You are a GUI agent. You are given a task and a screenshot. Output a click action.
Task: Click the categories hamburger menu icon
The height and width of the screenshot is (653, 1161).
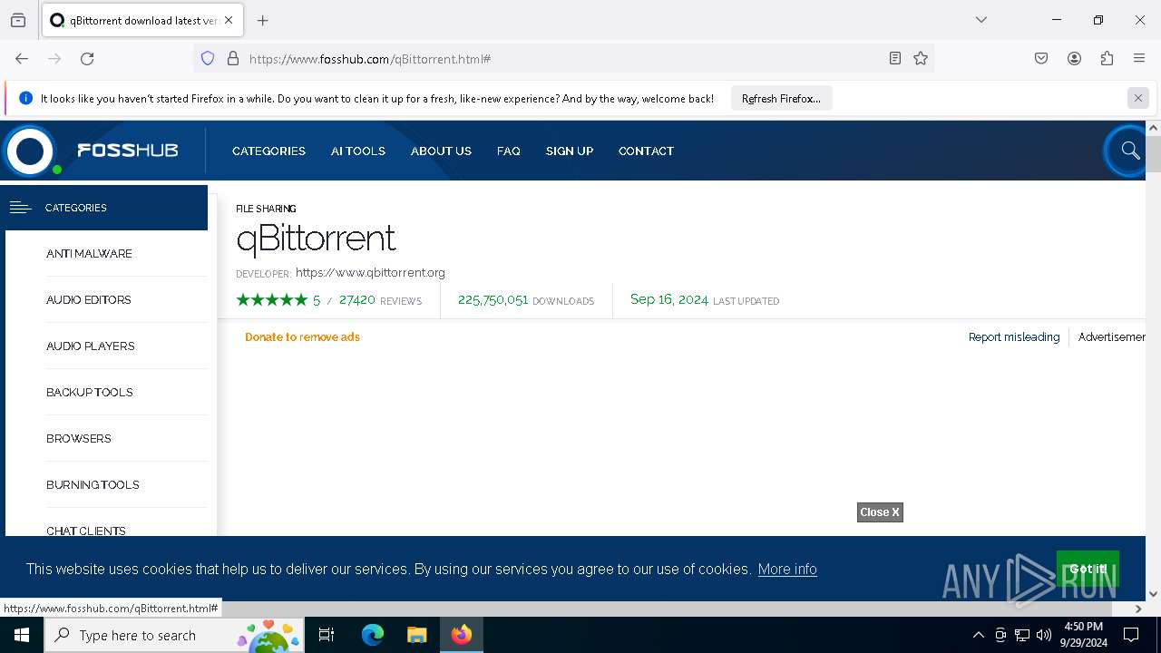point(20,208)
